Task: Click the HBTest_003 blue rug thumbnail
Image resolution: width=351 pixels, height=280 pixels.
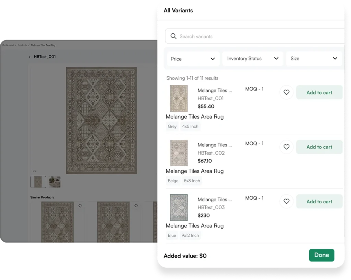Action: click(x=179, y=208)
